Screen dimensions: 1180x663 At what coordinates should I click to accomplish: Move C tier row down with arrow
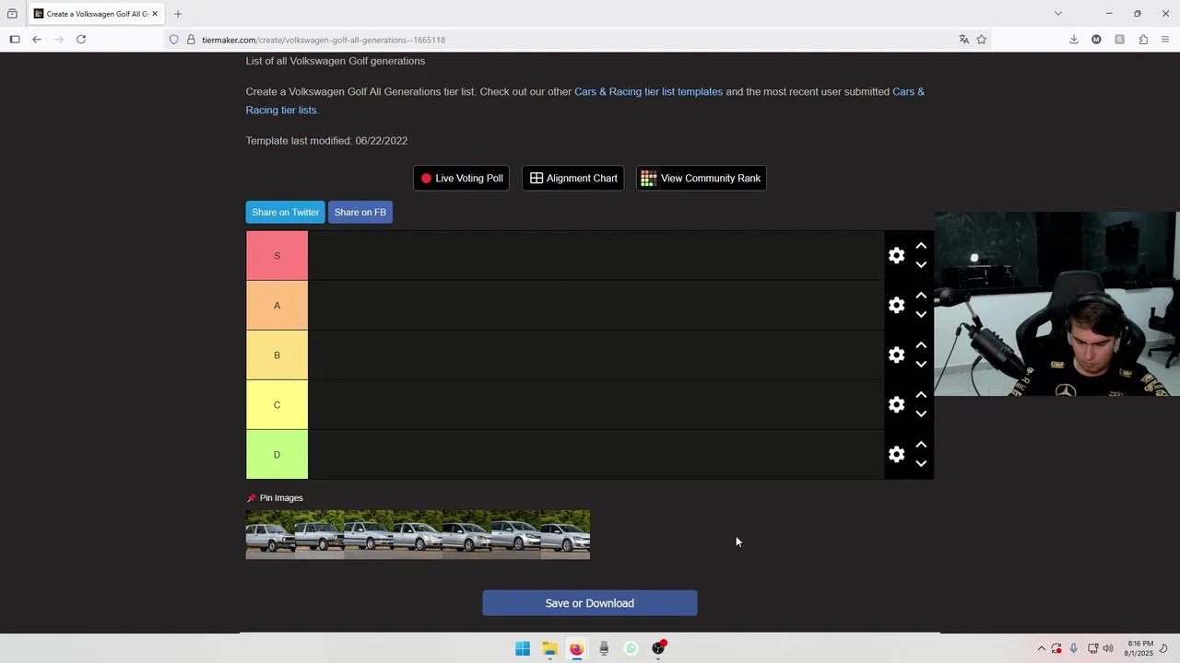921,413
